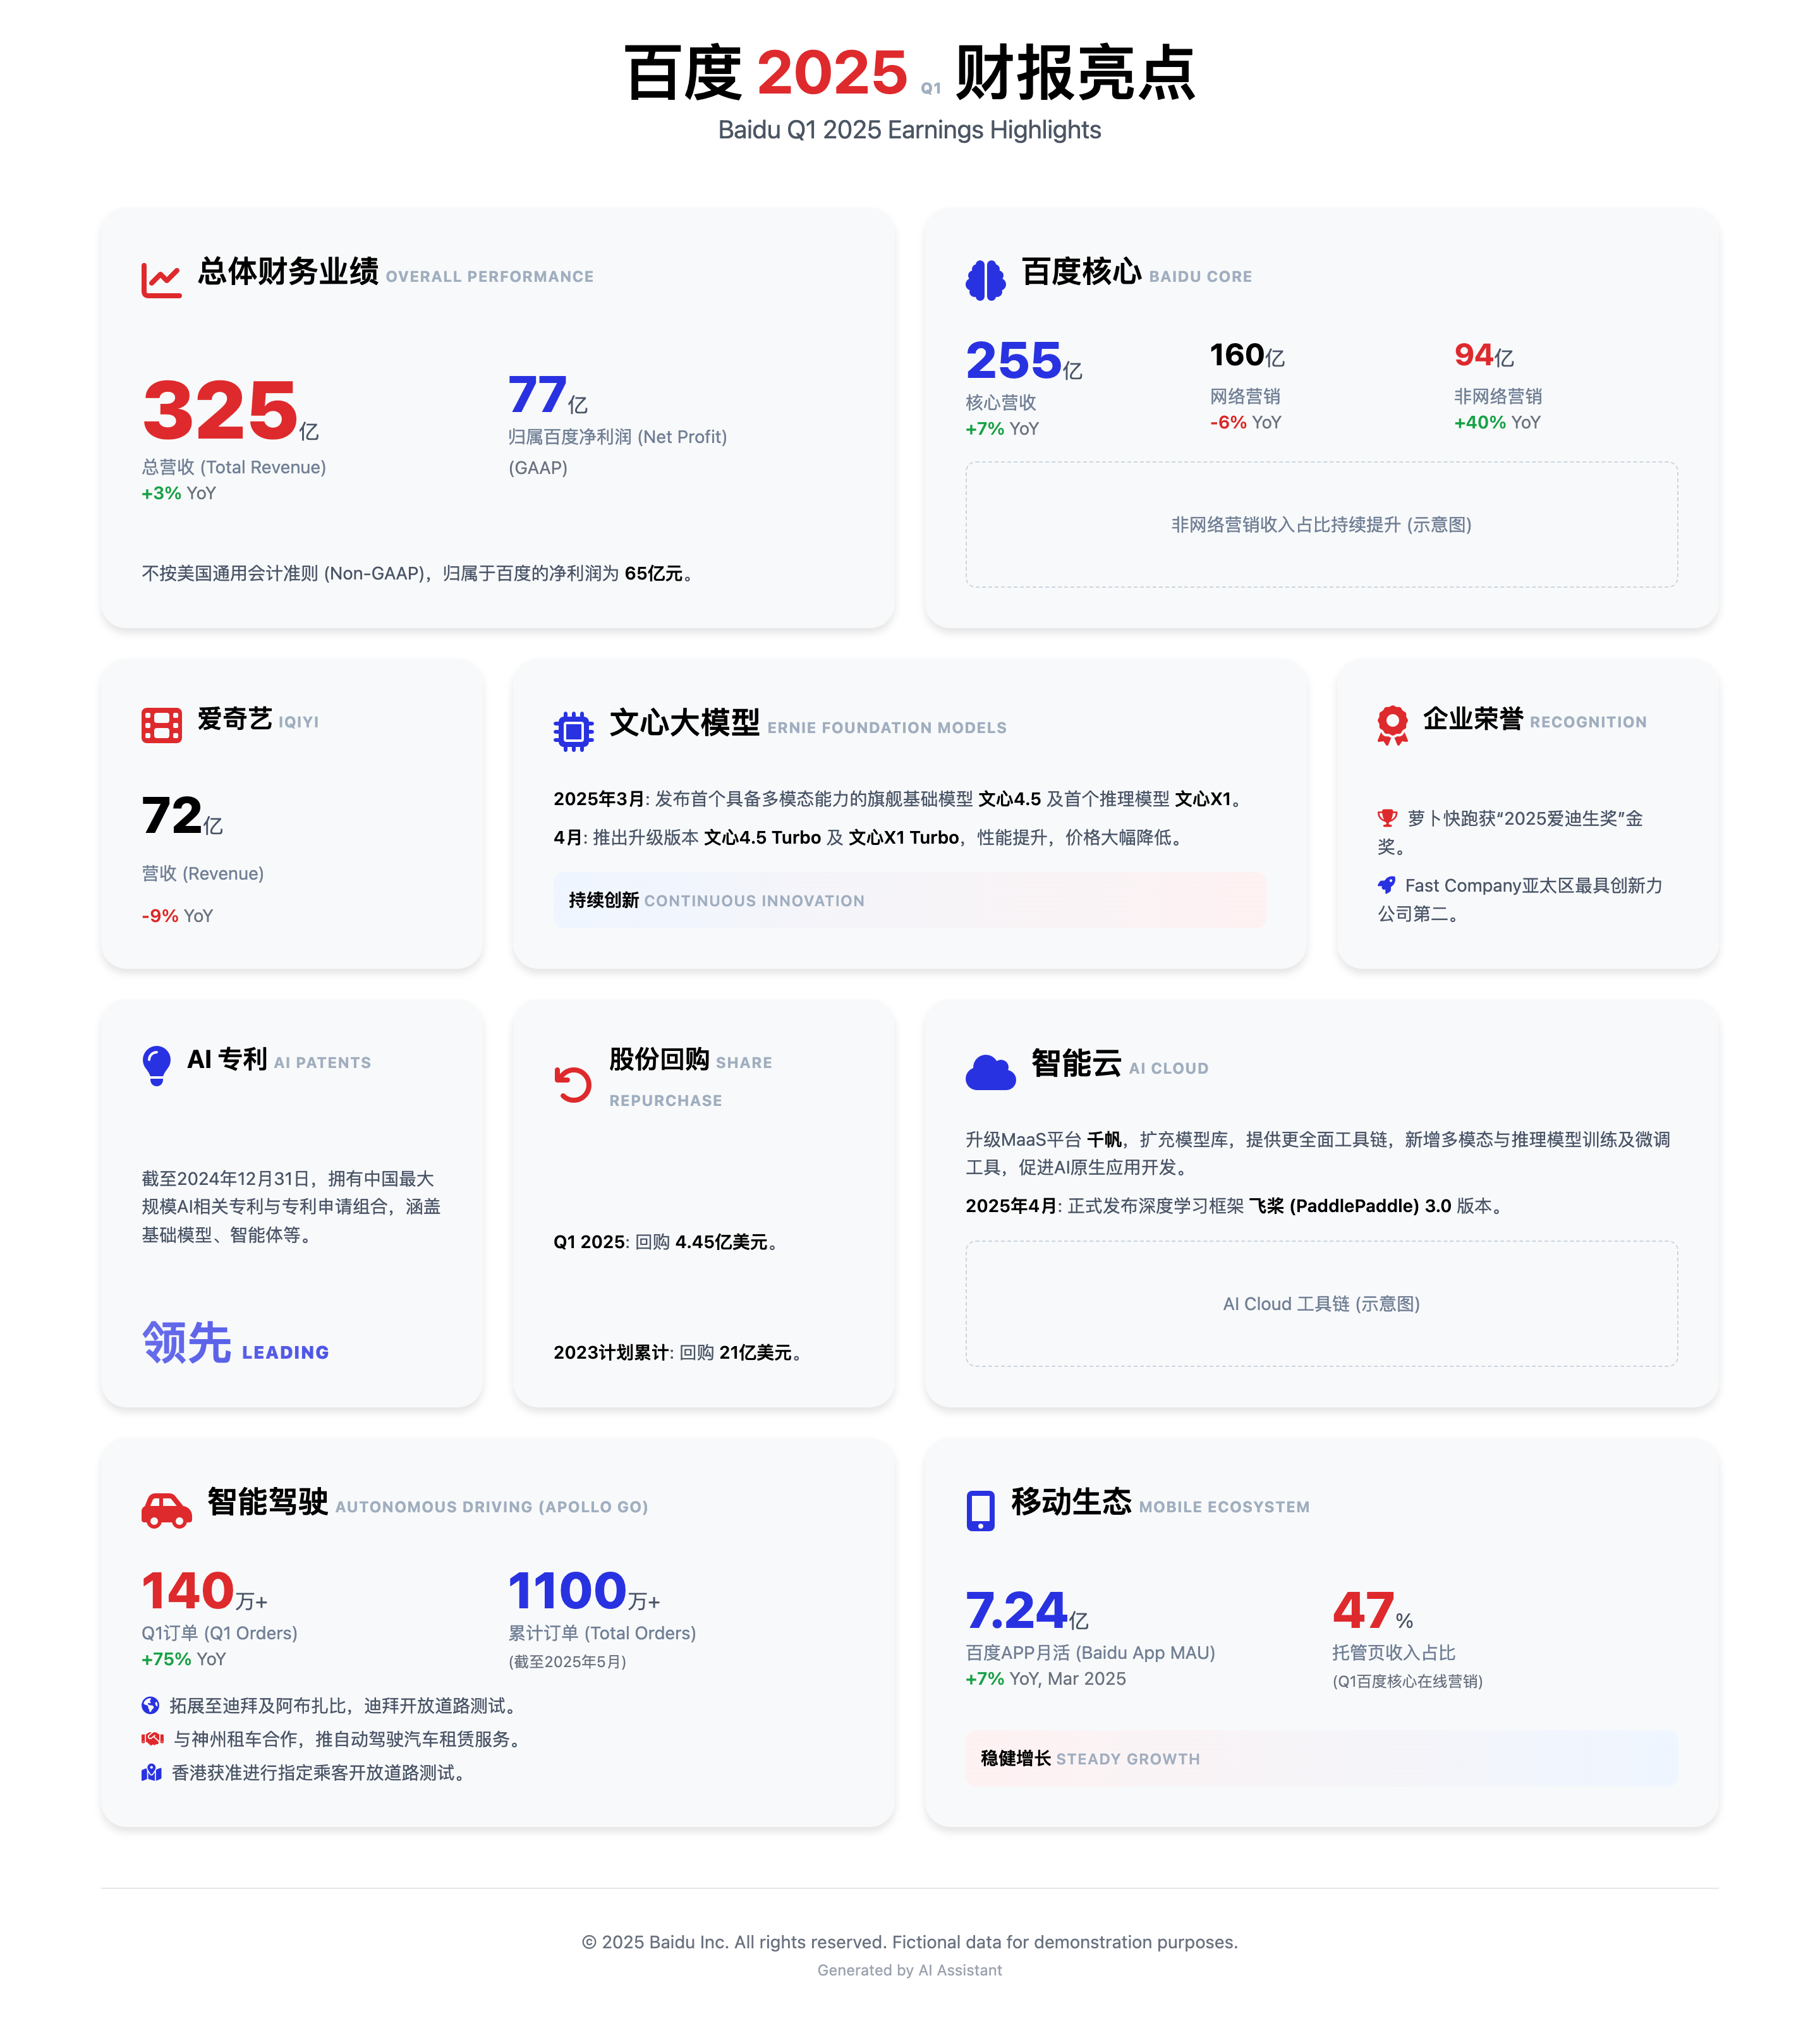The image size is (1820, 2021).
Task: Click the +75% YoY label under Q1订单
Action: coord(184,1659)
